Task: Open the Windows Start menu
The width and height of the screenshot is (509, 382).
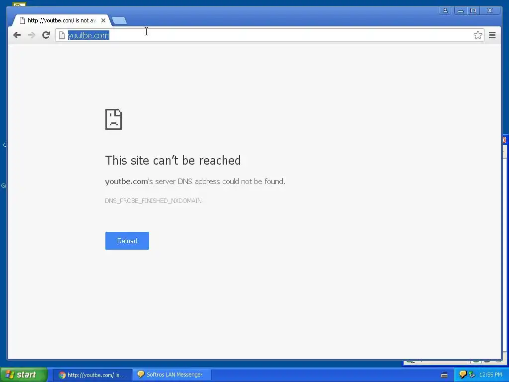Action: [24, 375]
